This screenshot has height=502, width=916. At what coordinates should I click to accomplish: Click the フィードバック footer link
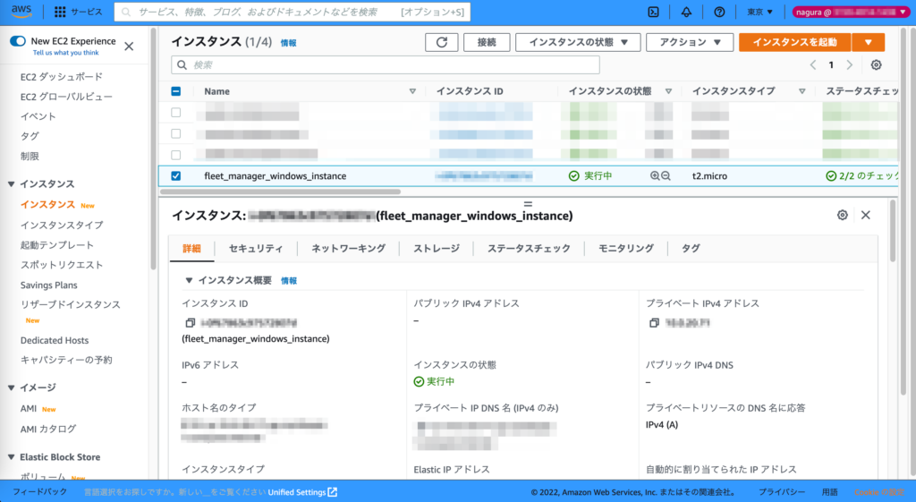coord(39,492)
